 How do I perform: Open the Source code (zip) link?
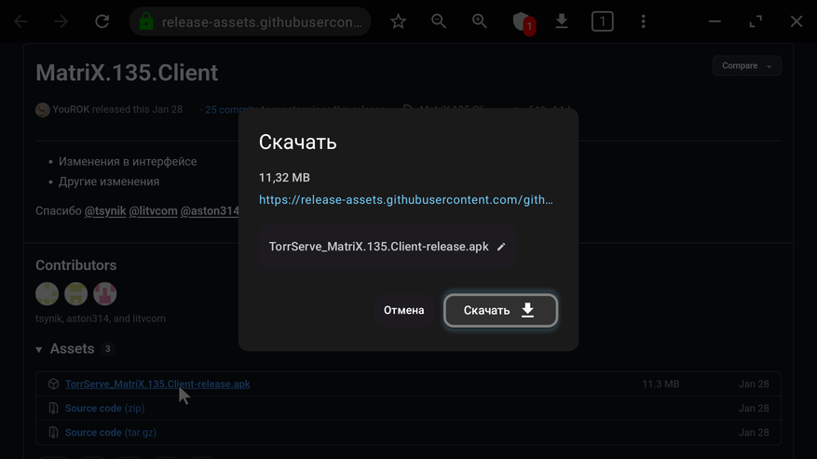coord(104,408)
